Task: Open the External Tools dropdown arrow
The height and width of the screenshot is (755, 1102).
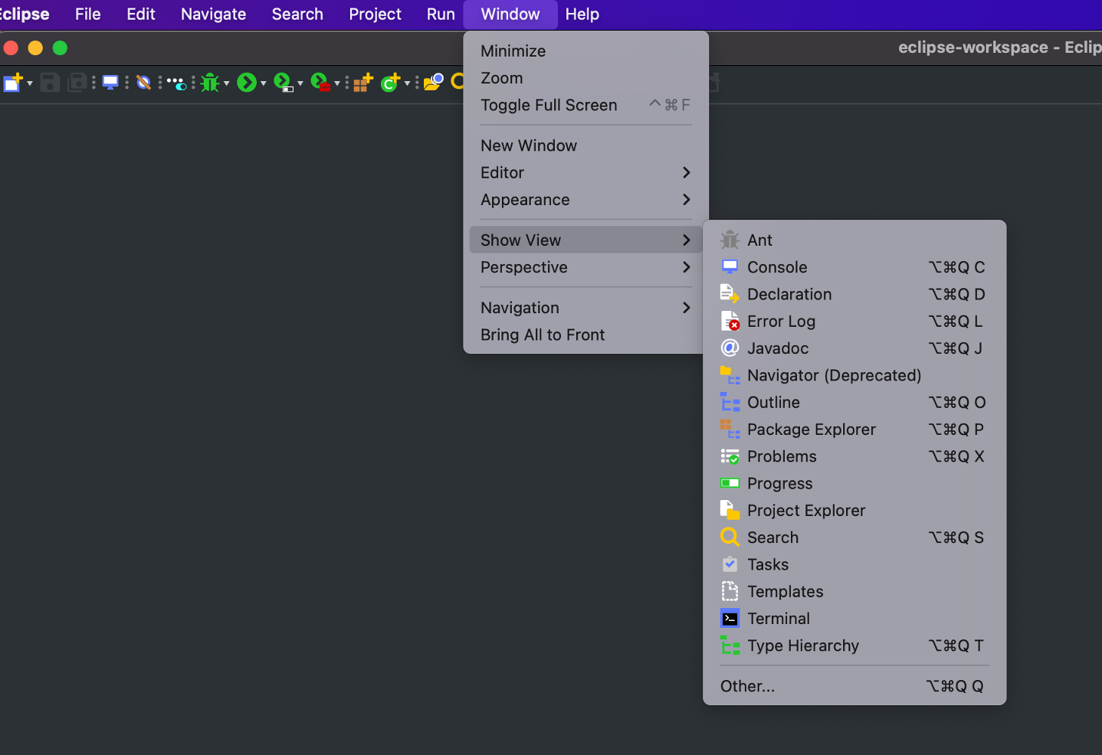Action: tap(337, 83)
